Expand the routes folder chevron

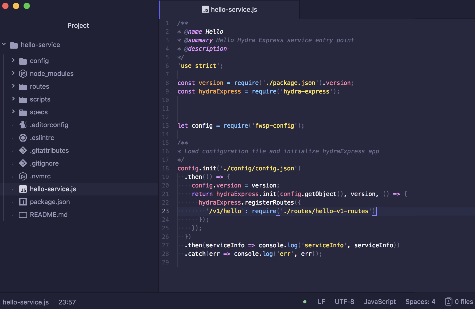coord(13,86)
